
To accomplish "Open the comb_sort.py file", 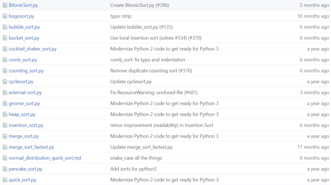I will pyautogui.click(x=23, y=60).
